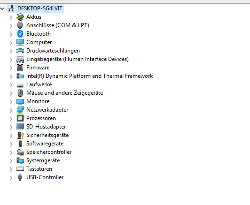Click the Bluetooth icon in device tree

(x=20, y=34)
